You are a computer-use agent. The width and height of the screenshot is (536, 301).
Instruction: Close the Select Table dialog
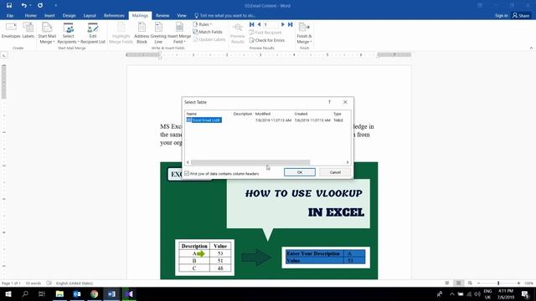[345, 102]
